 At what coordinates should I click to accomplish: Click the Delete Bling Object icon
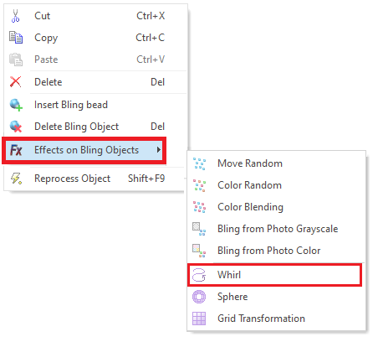coord(16,127)
